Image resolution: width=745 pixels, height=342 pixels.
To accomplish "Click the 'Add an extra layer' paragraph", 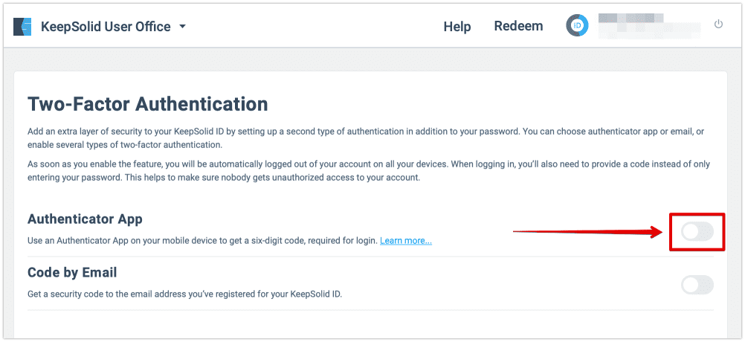I will click(x=364, y=138).
